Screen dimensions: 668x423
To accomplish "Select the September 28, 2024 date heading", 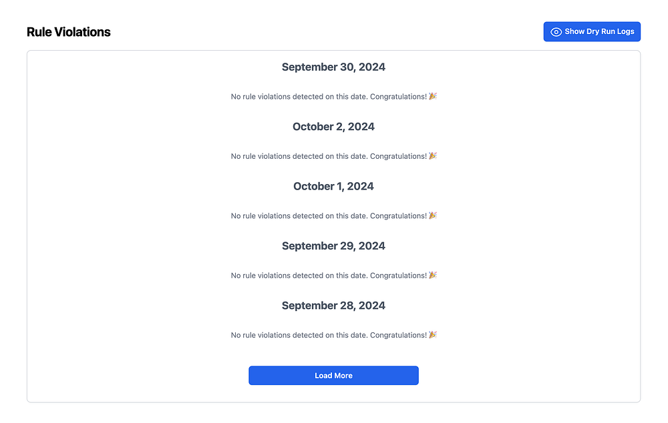I will click(x=333, y=305).
